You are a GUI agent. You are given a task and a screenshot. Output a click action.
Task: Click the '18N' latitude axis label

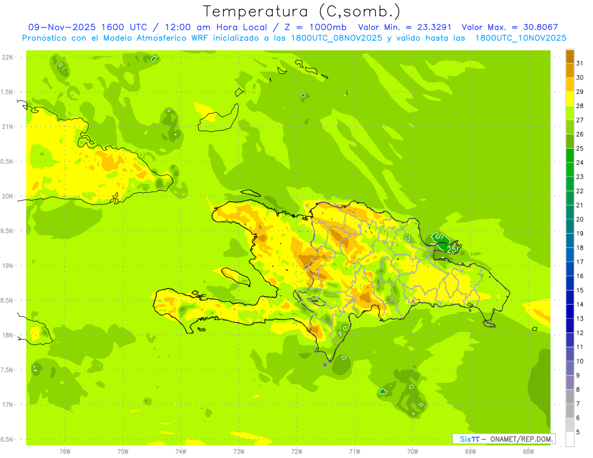7,335
